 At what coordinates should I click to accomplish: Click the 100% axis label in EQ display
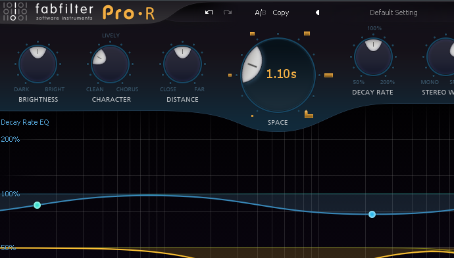11,194
